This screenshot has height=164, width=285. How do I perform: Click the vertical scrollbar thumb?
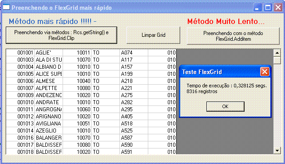tap(277, 60)
